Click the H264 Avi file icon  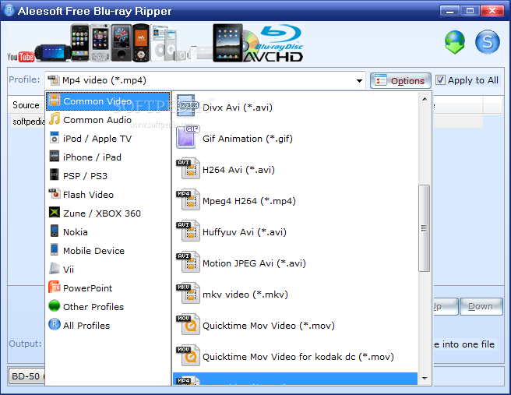[x=188, y=168]
